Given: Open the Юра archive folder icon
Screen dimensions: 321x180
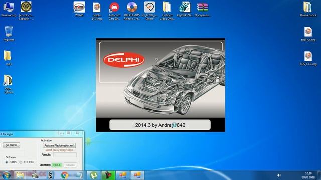Looking at the screenshot, I should pos(9,84).
